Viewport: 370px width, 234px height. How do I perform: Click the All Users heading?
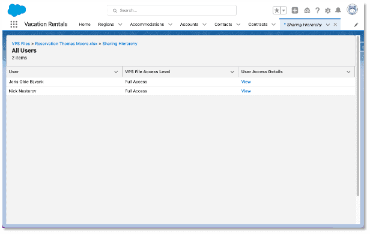pyautogui.click(x=24, y=50)
